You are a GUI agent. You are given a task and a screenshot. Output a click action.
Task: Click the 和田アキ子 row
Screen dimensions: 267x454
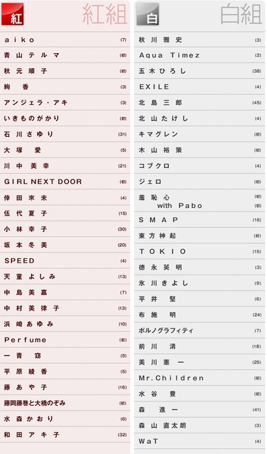coord(65,435)
